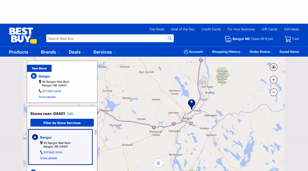This screenshot has height=171, width=308.
Task: Expand the Products menu
Action: [x=20, y=52]
